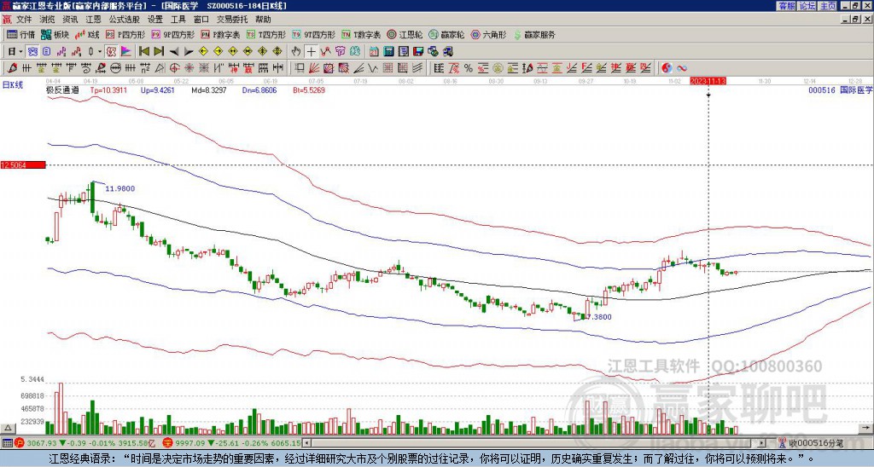Open the 板块 sector view

(55, 34)
